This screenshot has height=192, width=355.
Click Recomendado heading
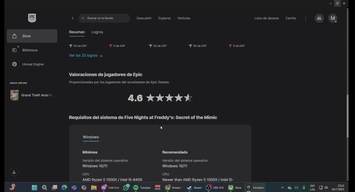[x=175, y=152]
